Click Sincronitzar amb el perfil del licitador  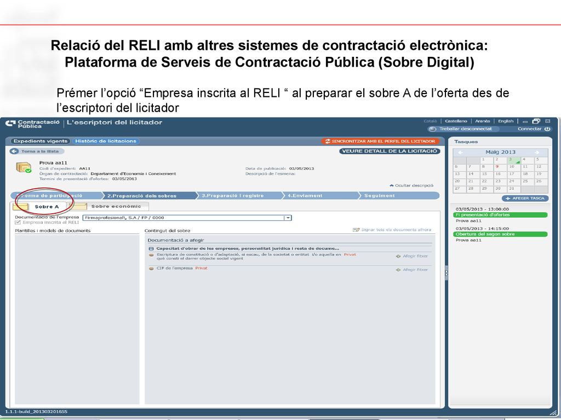click(x=381, y=142)
